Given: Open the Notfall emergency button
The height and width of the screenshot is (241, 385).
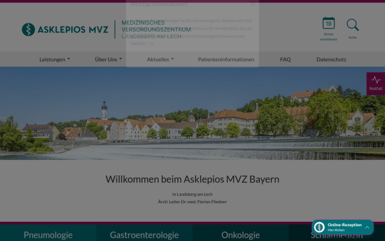Looking at the screenshot, I should point(375,84).
